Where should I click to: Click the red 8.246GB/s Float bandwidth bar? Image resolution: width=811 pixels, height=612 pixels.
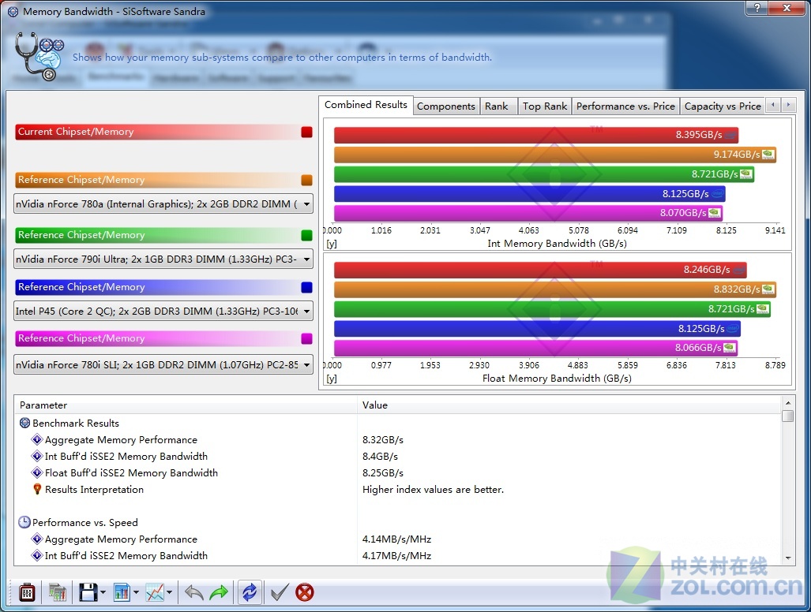[x=540, y=270]
